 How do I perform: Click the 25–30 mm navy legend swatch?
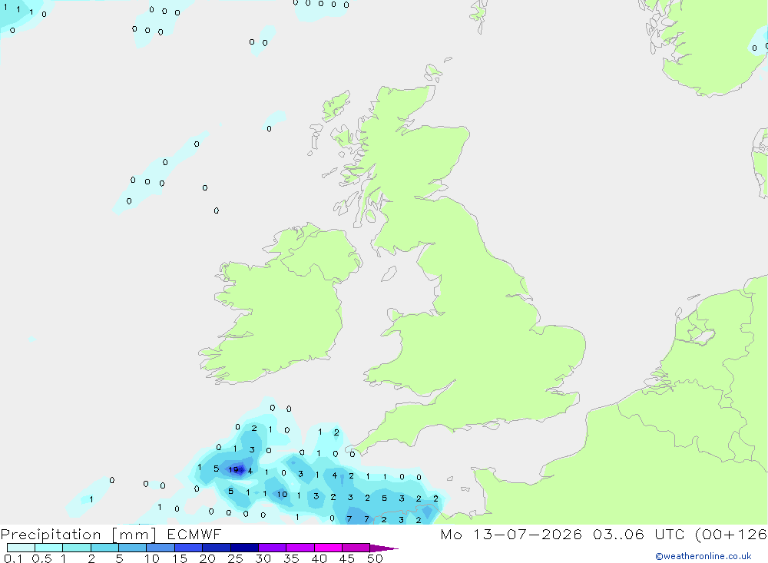(244, 548)
